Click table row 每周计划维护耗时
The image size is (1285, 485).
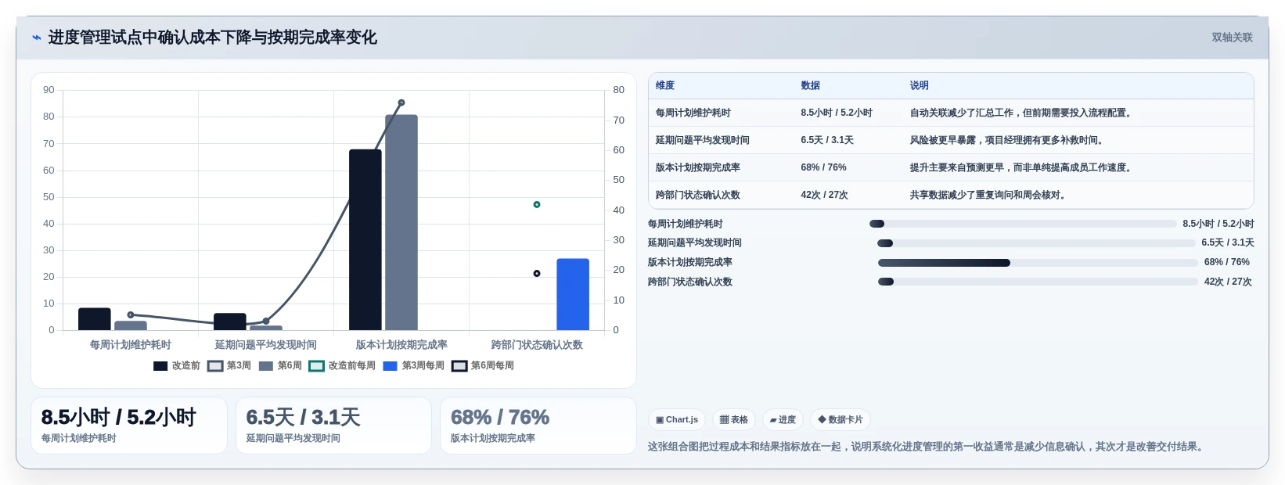tap(951, 113)
